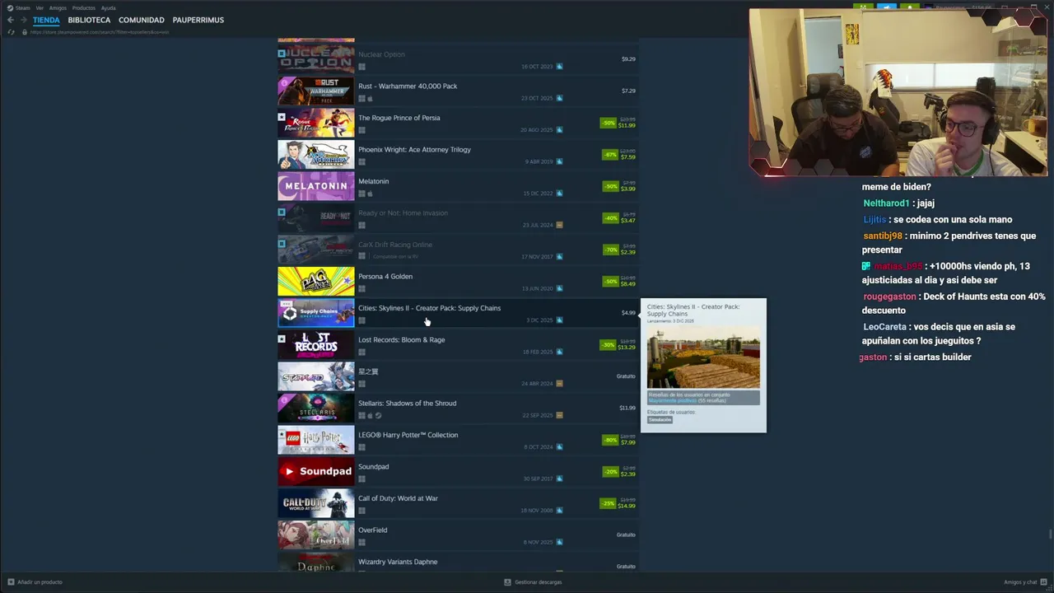The width and height of the screenshot is (1054, 593).
Task: Click the in-library marker on CarX Drift thumbnail
Action: [282, 245]
